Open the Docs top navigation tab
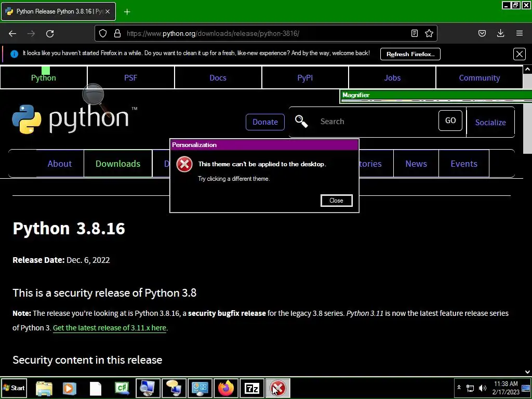Image resolution: width=532 pixels, height=399 pixels. pyautogui.click(x=218, y=78)
